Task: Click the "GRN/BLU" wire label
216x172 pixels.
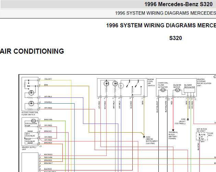Action: pyautogui.click(x=48, y=102)
